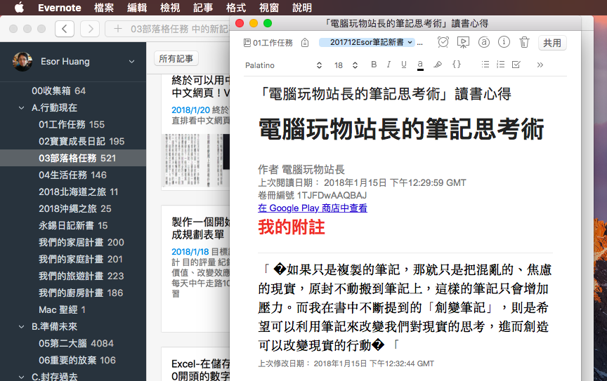The height and width of the screenshot is (381, 607).
Task: Go forward in the main window
Action: (x=90, y=29)
